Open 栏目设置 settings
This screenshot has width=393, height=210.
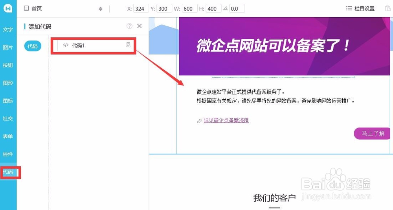tap(360, 9)
